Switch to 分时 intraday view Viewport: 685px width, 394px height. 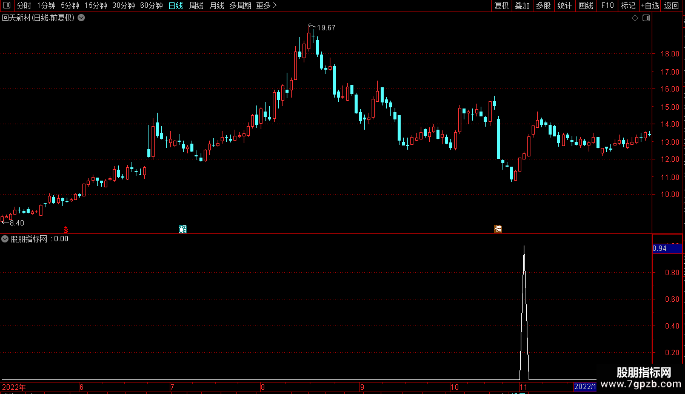24,5
